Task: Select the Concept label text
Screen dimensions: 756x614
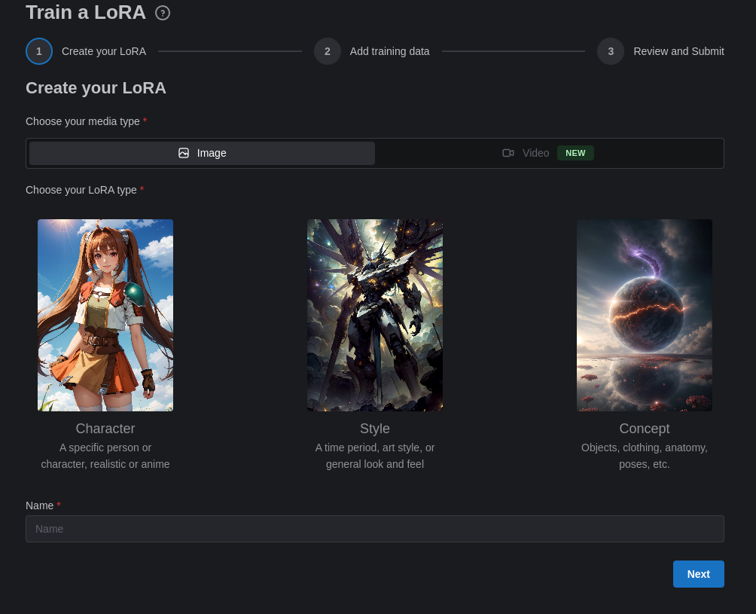Action: point(644,429)
